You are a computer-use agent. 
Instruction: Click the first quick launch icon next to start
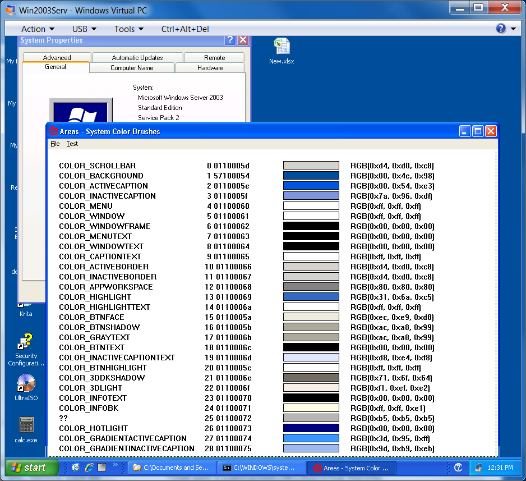[76, 467]
